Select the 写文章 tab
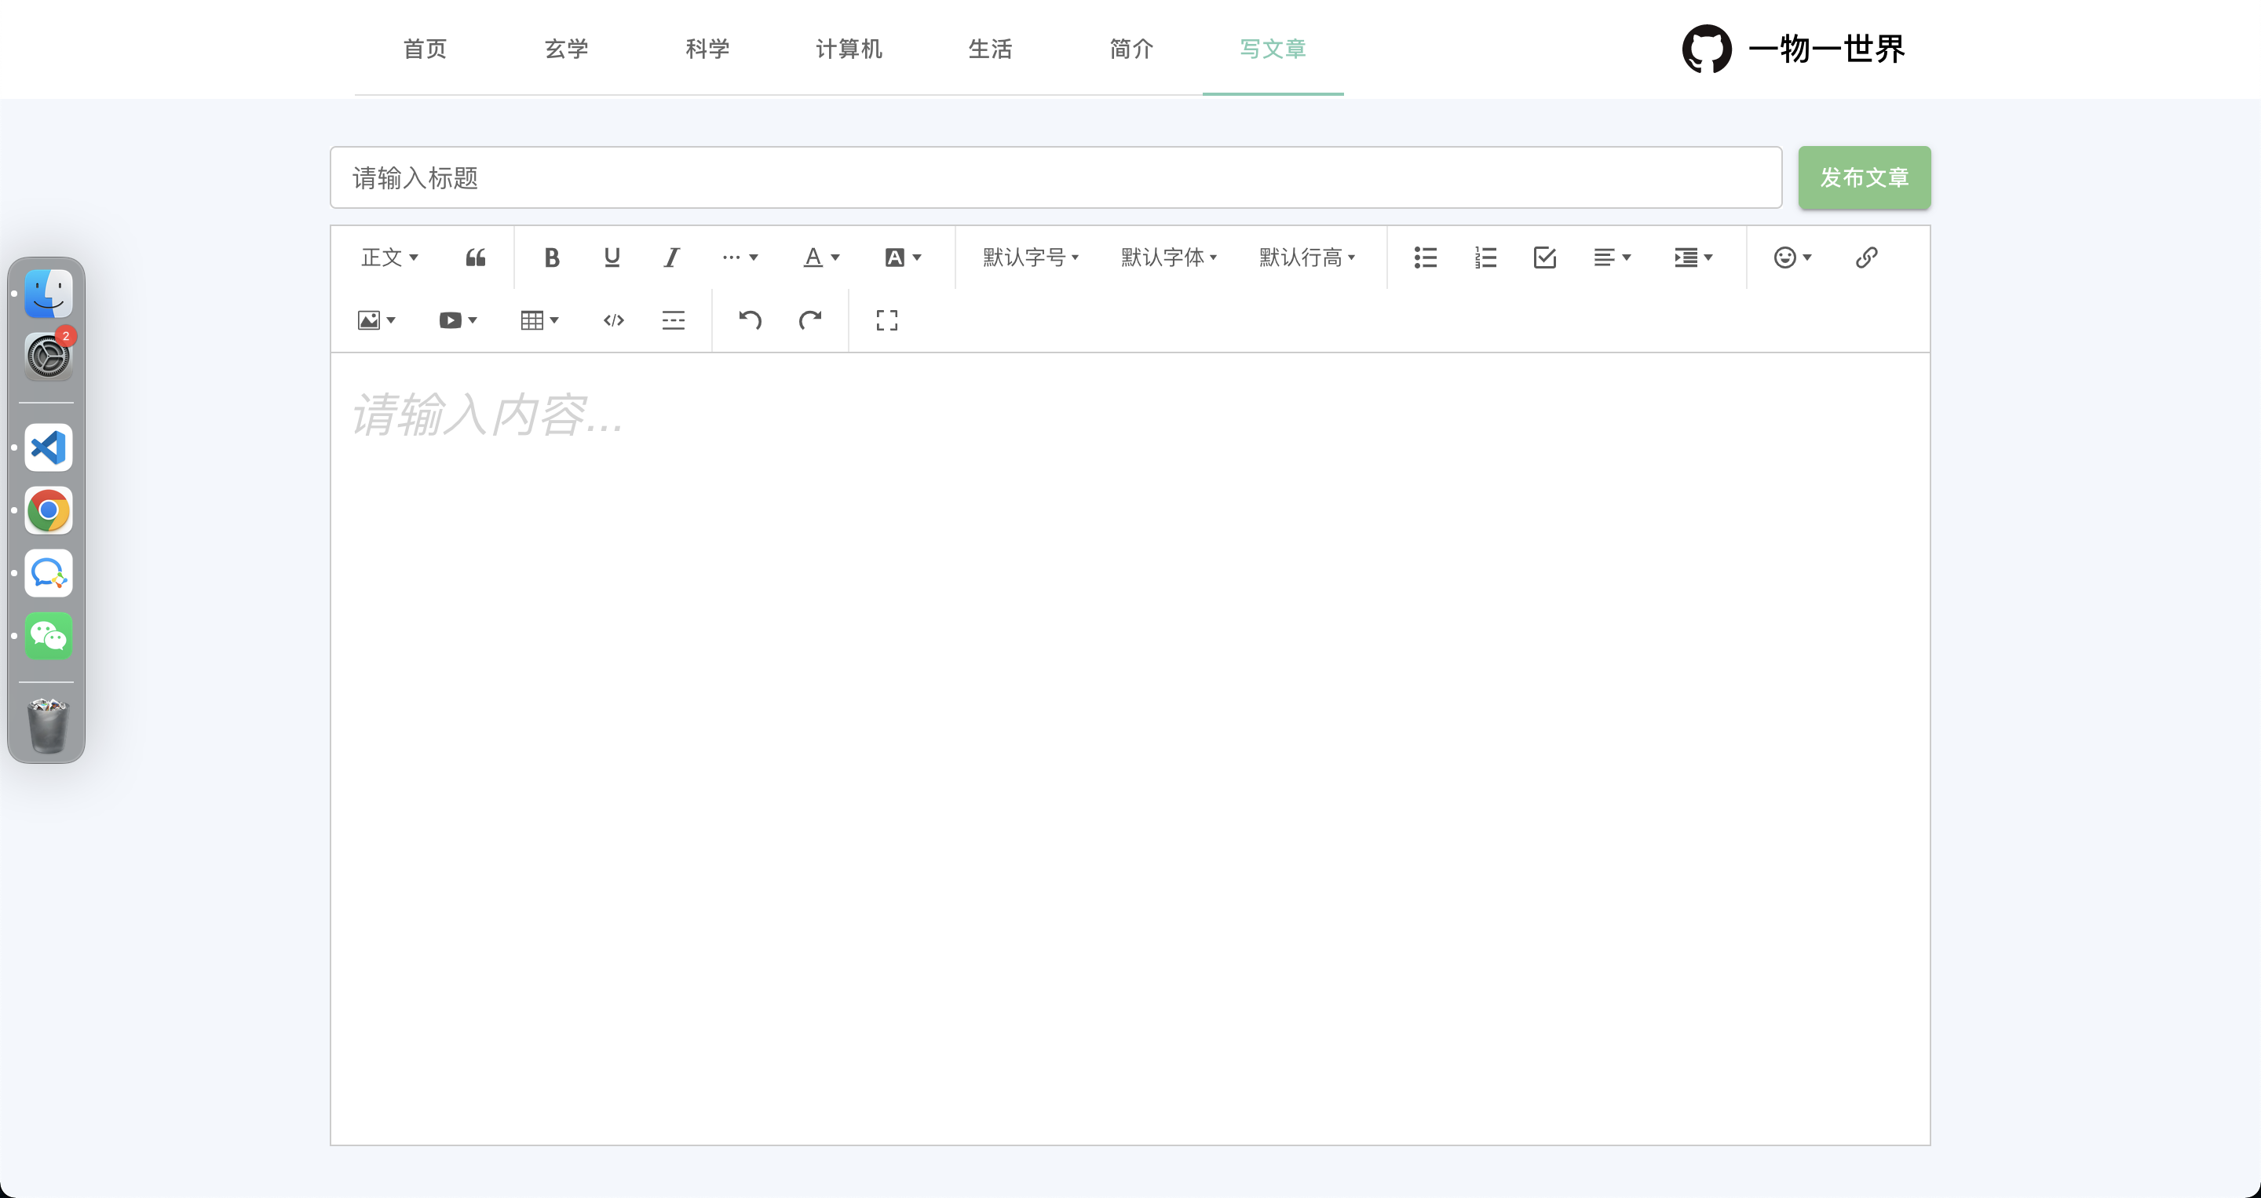2261x1198 pixels. [x=1273, y=49]
